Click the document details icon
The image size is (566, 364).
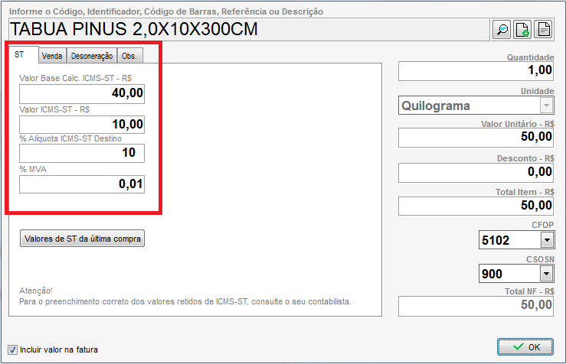543,30
